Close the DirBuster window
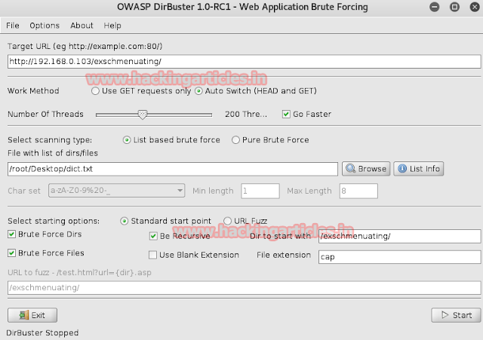The image size is (483, 340). [x=475, y=7]
